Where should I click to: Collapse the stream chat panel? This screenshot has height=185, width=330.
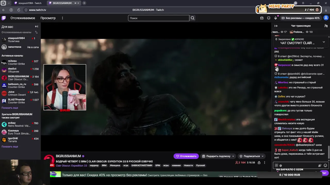tap(276, 26)
